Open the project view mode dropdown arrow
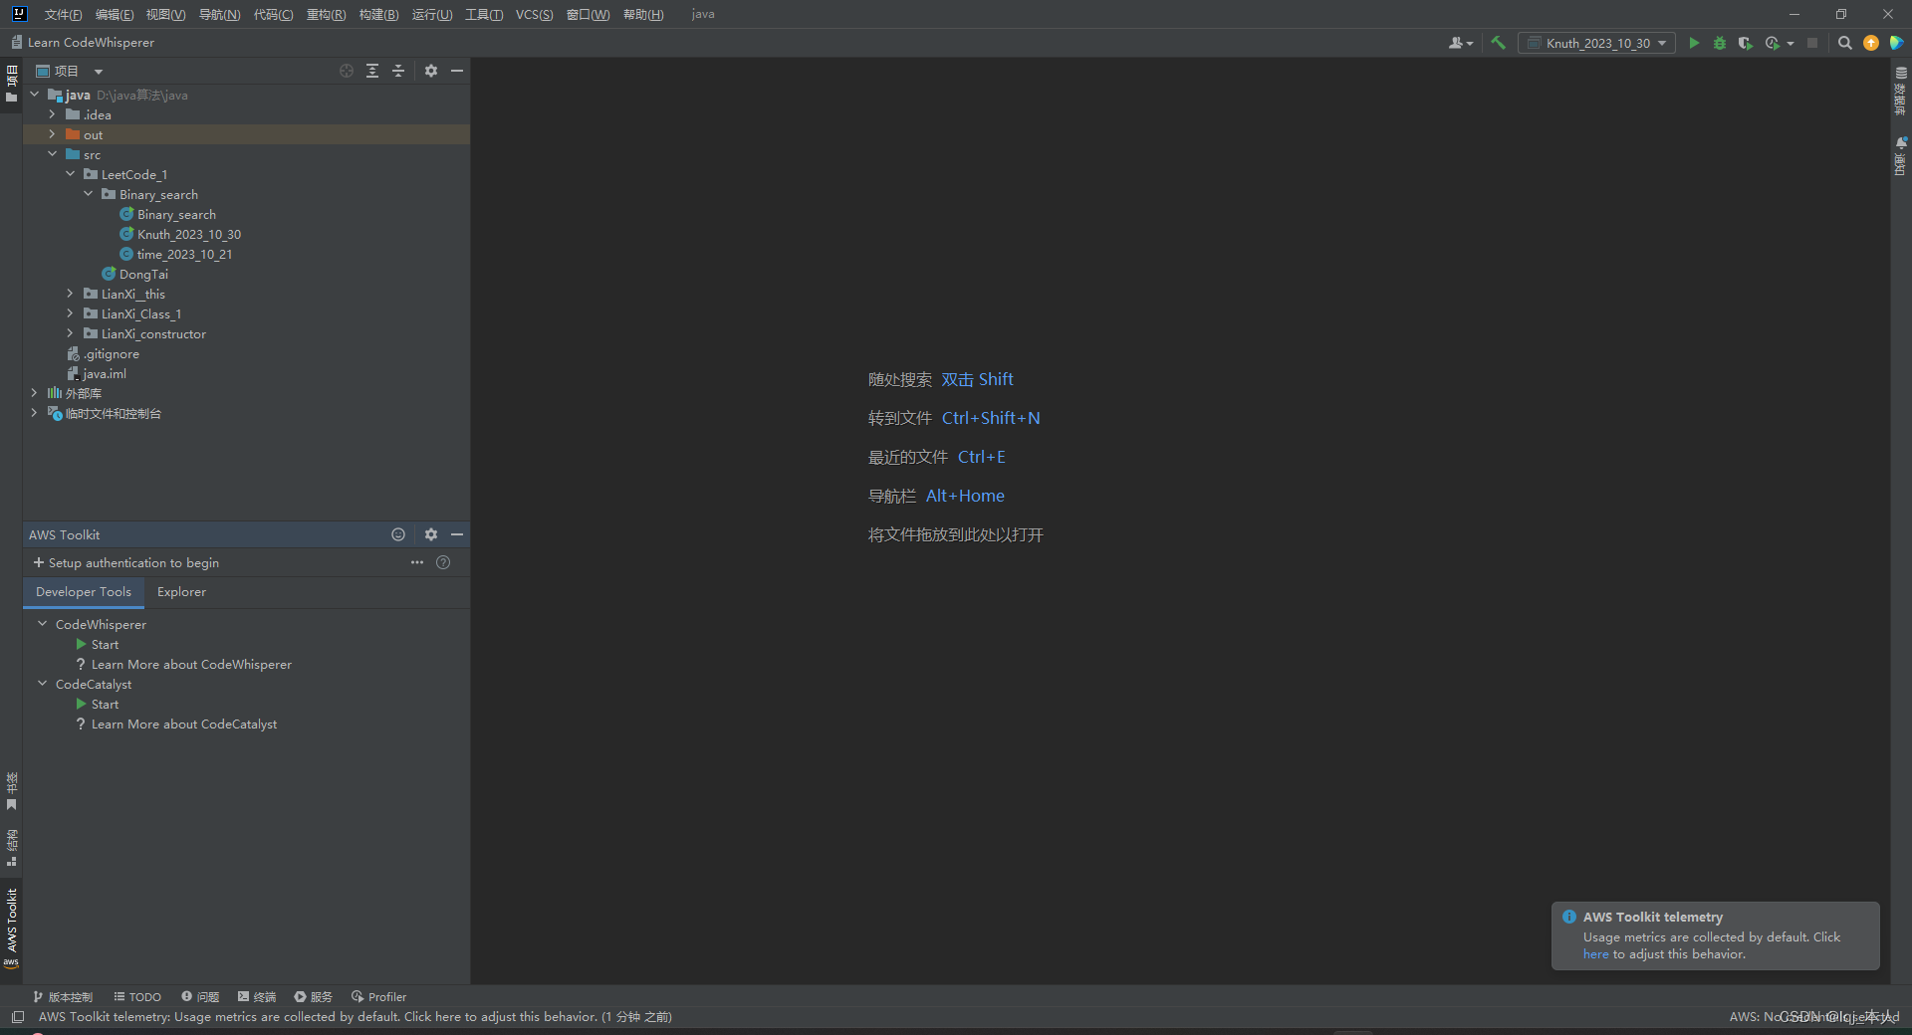This screenshot has width=1912, height=1035. [98, 72]
